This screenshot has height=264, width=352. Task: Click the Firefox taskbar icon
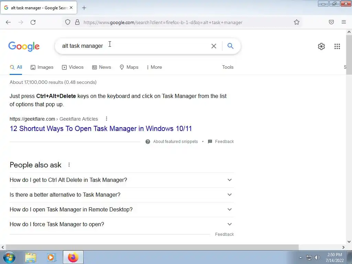click(73, 257)
